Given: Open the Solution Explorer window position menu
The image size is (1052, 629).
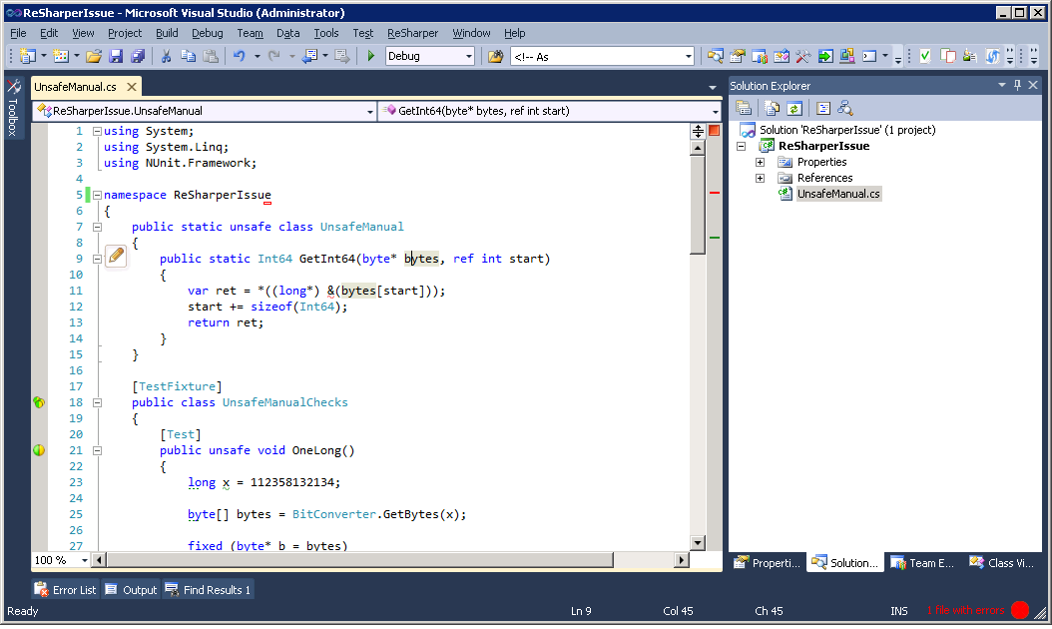Looking at the screenshot, I should (1002, 85).
